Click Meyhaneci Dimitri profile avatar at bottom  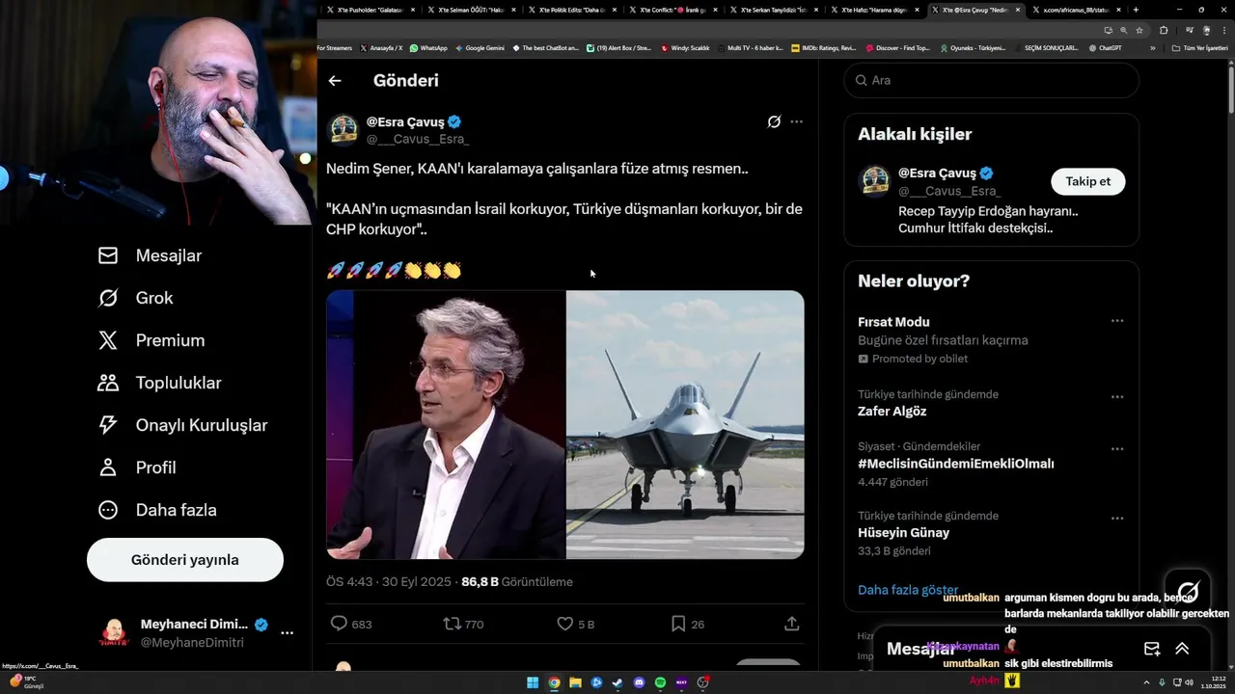(x=114, y=633)
